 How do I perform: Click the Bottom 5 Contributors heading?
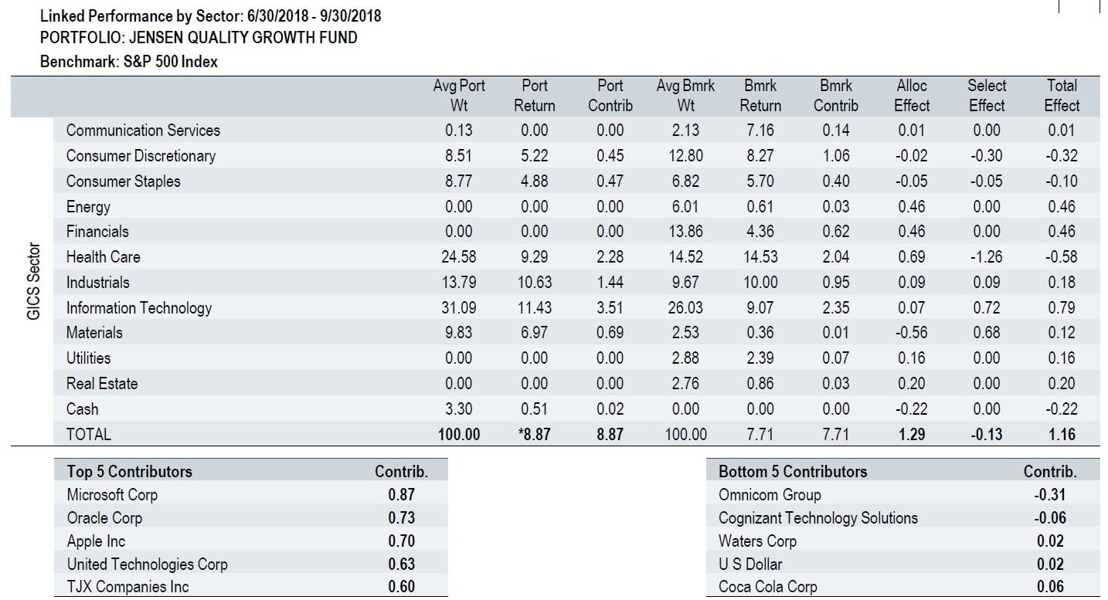793,472
